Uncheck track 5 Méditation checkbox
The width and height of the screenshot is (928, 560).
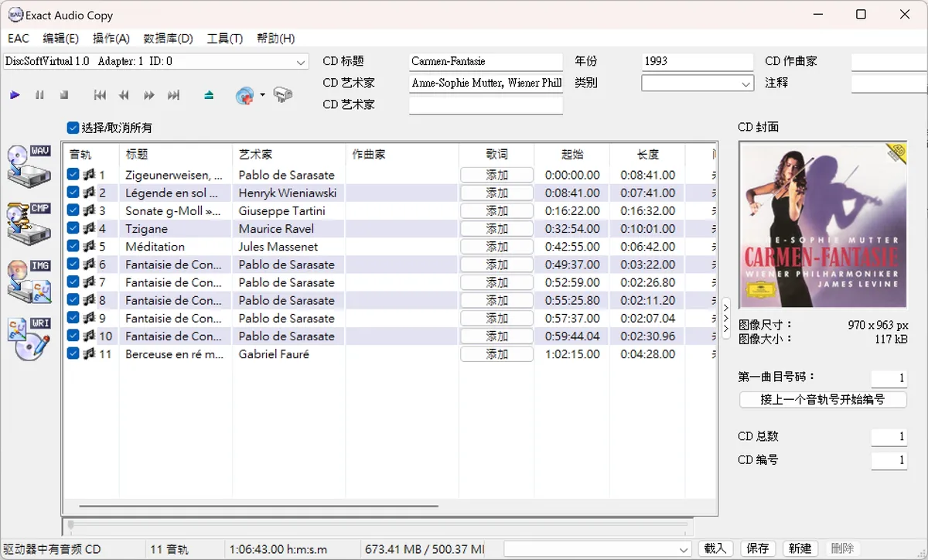[73, 247]
